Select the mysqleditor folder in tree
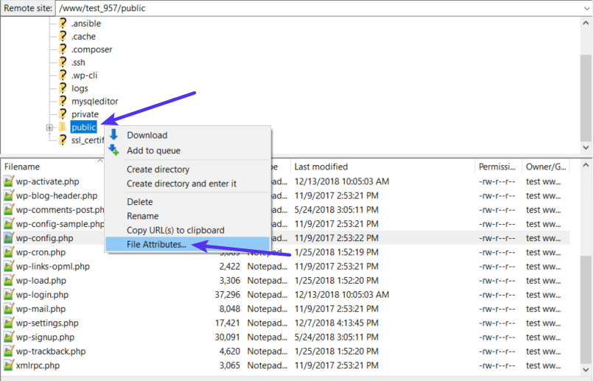This screenshot has height=381, width=594. [94, 102]
